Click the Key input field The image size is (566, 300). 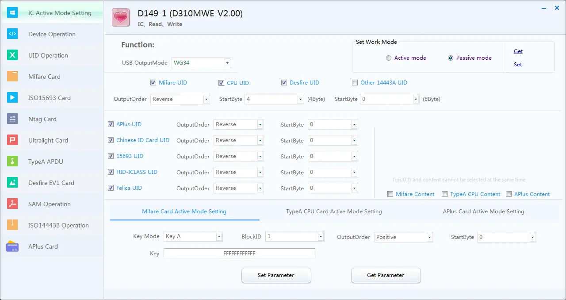click(239, 254)
